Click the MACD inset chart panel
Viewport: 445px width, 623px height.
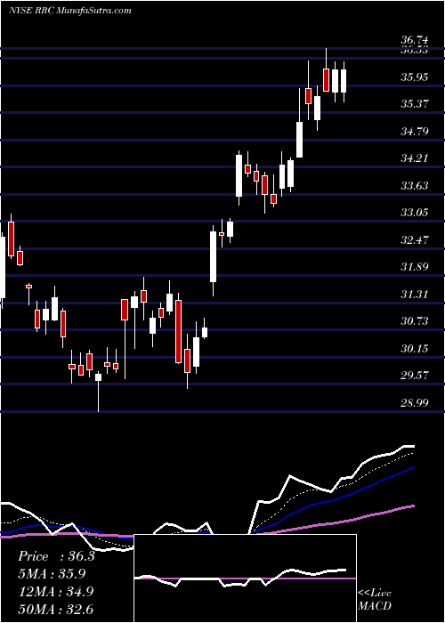coord(245,578)
